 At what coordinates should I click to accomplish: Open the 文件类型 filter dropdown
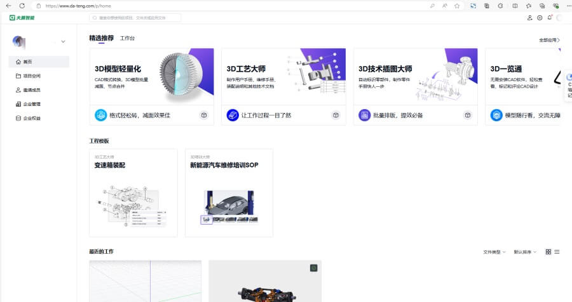tap(494, 252)
